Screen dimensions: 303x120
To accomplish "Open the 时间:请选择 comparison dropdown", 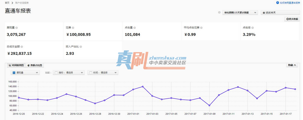I will (103, 73).
